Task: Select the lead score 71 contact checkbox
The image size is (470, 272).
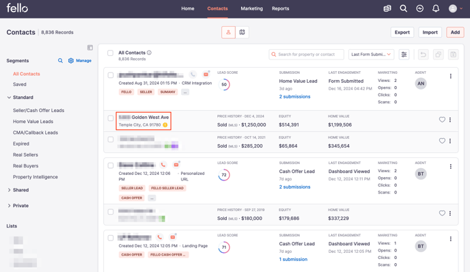Action: (x=111, y=238)
